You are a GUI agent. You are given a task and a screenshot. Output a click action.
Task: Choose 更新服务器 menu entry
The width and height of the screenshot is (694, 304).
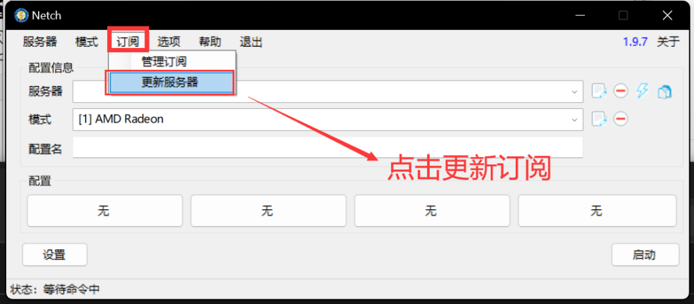(x=171, y=83)
